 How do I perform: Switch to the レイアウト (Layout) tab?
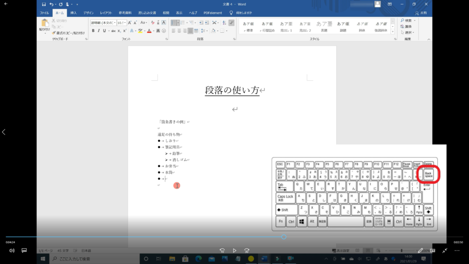pyautogui.click(x=106, y=13)
